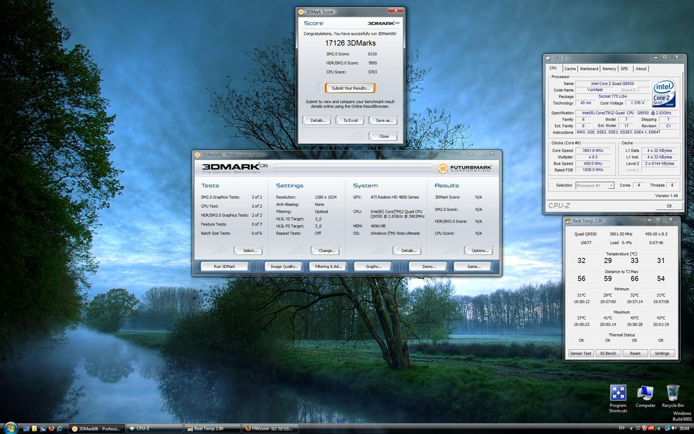Switch to the About tab in CPU-Z
This screenshot has height=434, width=694.
(641, 69)
